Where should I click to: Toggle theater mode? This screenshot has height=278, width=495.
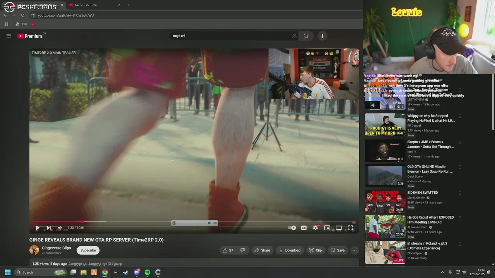coord(339,228)
